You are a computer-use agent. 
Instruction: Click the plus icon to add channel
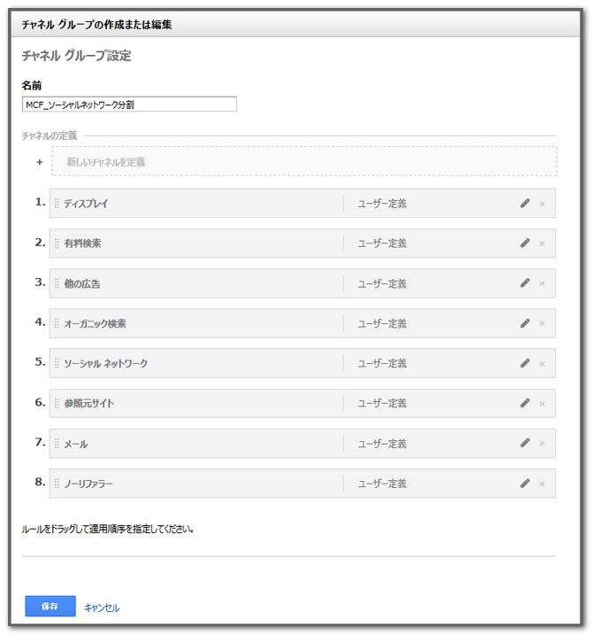tap(39, 162)
